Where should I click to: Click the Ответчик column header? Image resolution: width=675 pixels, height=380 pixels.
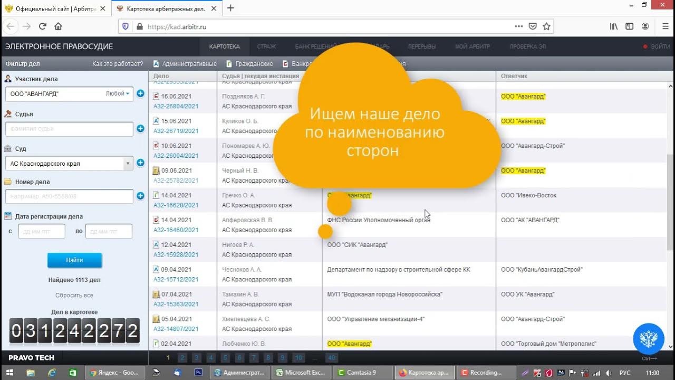point(514,76)
